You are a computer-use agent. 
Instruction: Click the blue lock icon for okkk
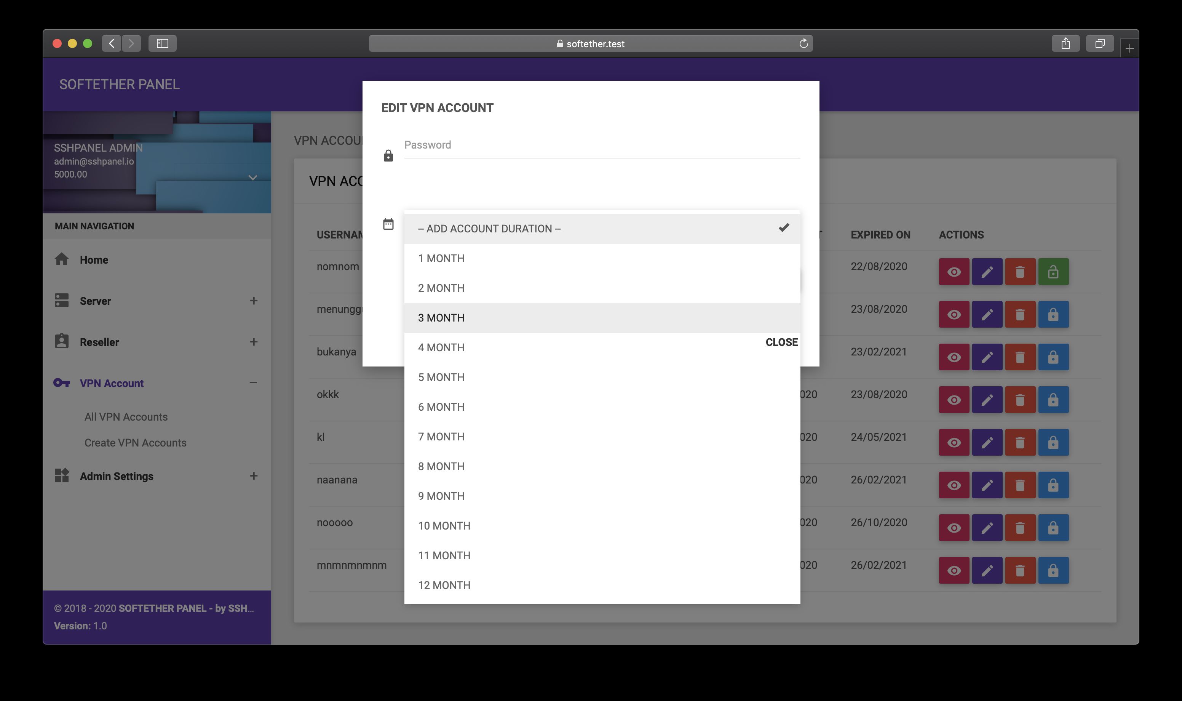point(1053,400)
